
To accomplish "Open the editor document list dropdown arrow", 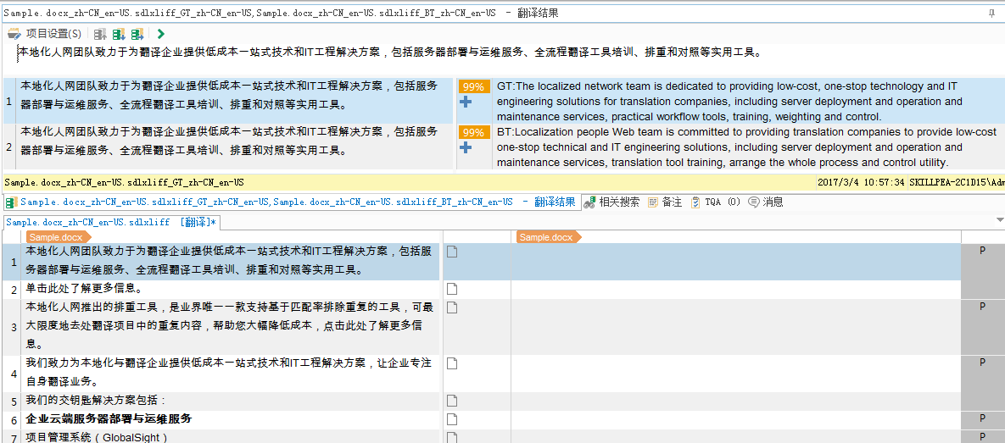I will pos(998,222).
